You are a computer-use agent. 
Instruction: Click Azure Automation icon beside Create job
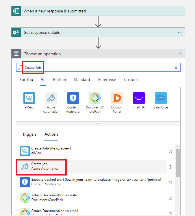coord(25,166)
